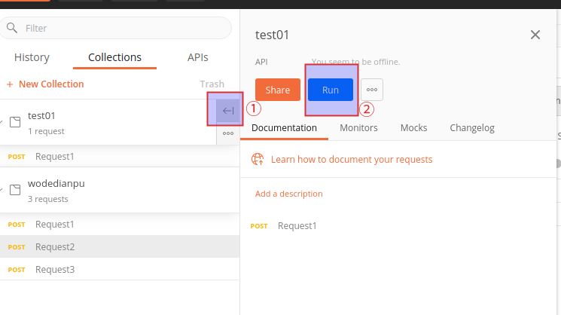Open POST Request1 in Documentation pane
Image resolution: width=561 pixels, height=315 pixels.
pos(283,226)
